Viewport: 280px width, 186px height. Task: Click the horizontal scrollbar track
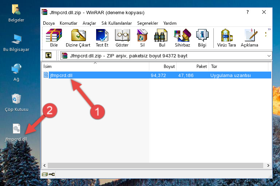(155, 165)
